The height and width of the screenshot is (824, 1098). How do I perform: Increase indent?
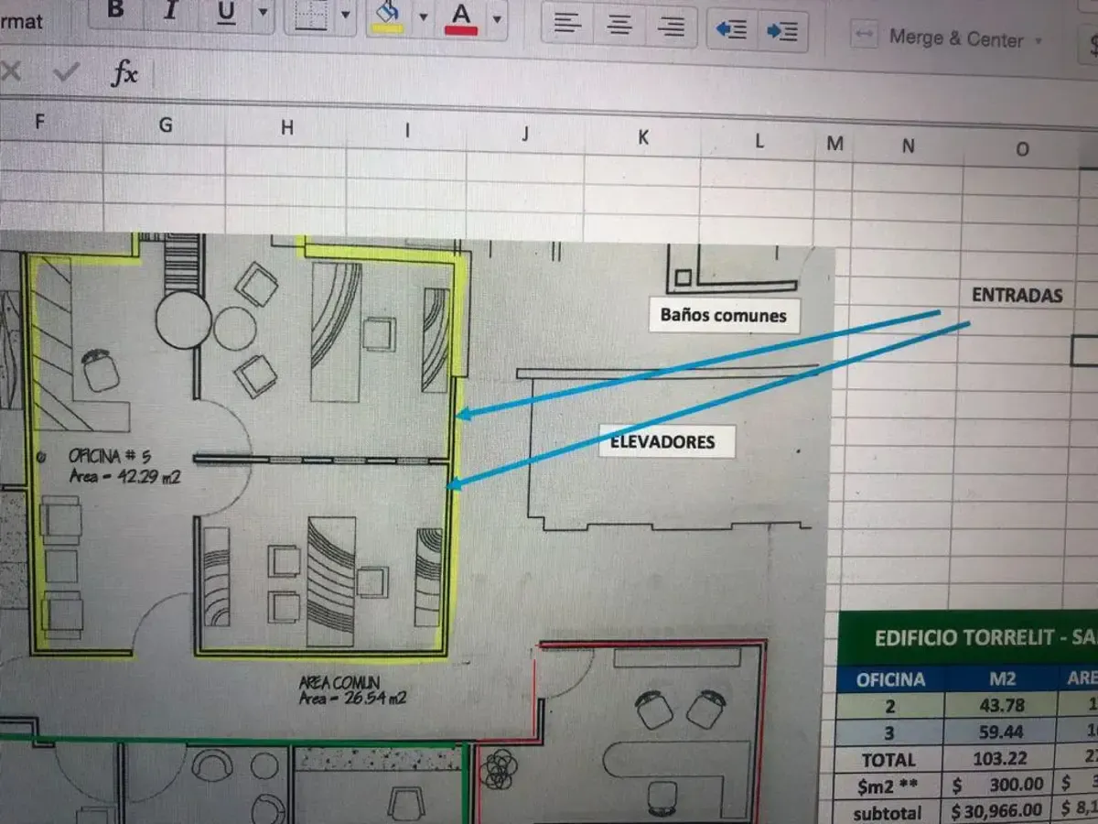tap(782, 31)
